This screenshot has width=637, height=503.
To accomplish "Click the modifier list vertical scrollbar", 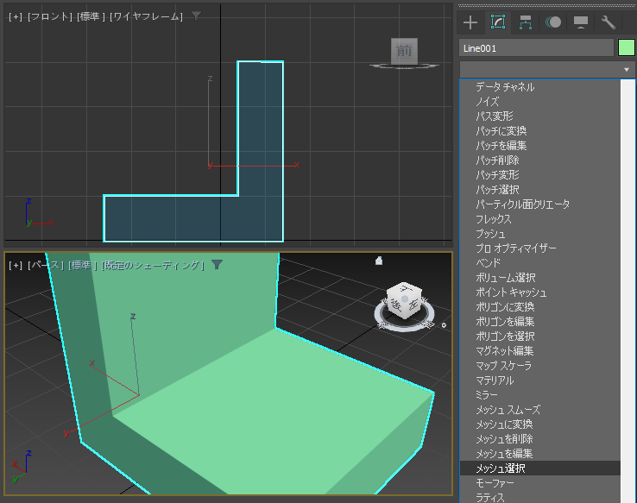I will [628, 291].
